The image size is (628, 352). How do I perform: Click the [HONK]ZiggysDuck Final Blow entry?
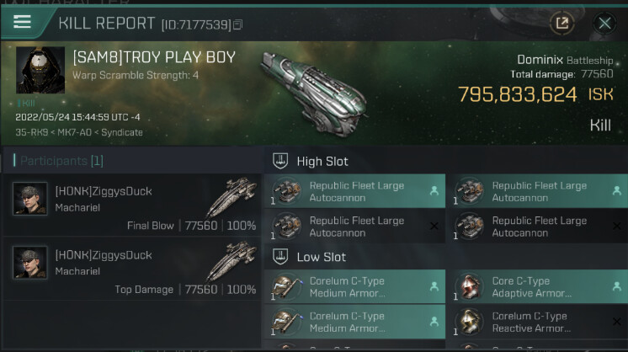click(x=104, y=191)
